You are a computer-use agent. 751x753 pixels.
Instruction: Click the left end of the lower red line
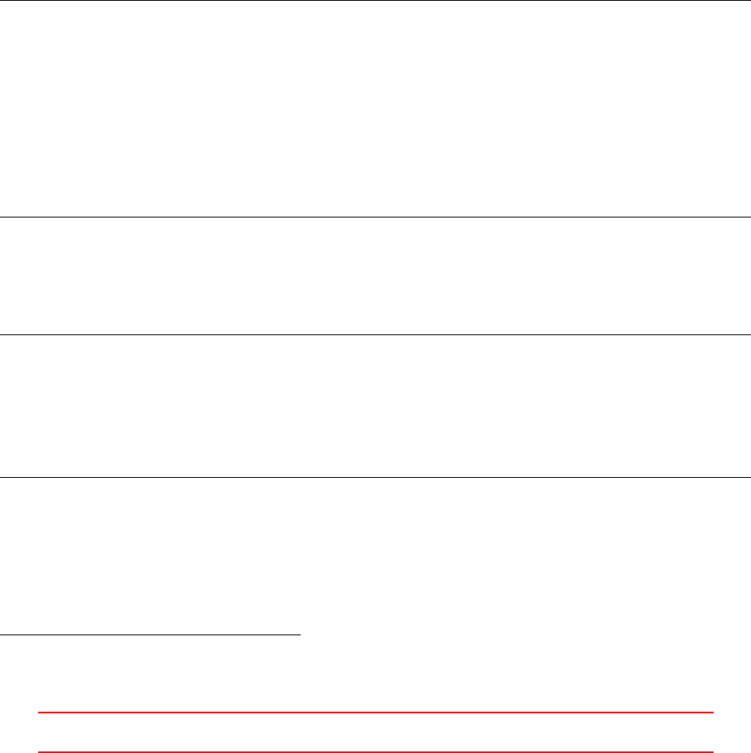click(39, 752)
